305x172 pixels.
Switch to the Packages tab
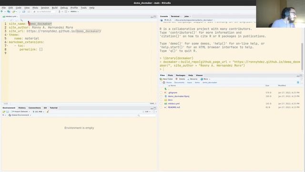coord(181,75)
